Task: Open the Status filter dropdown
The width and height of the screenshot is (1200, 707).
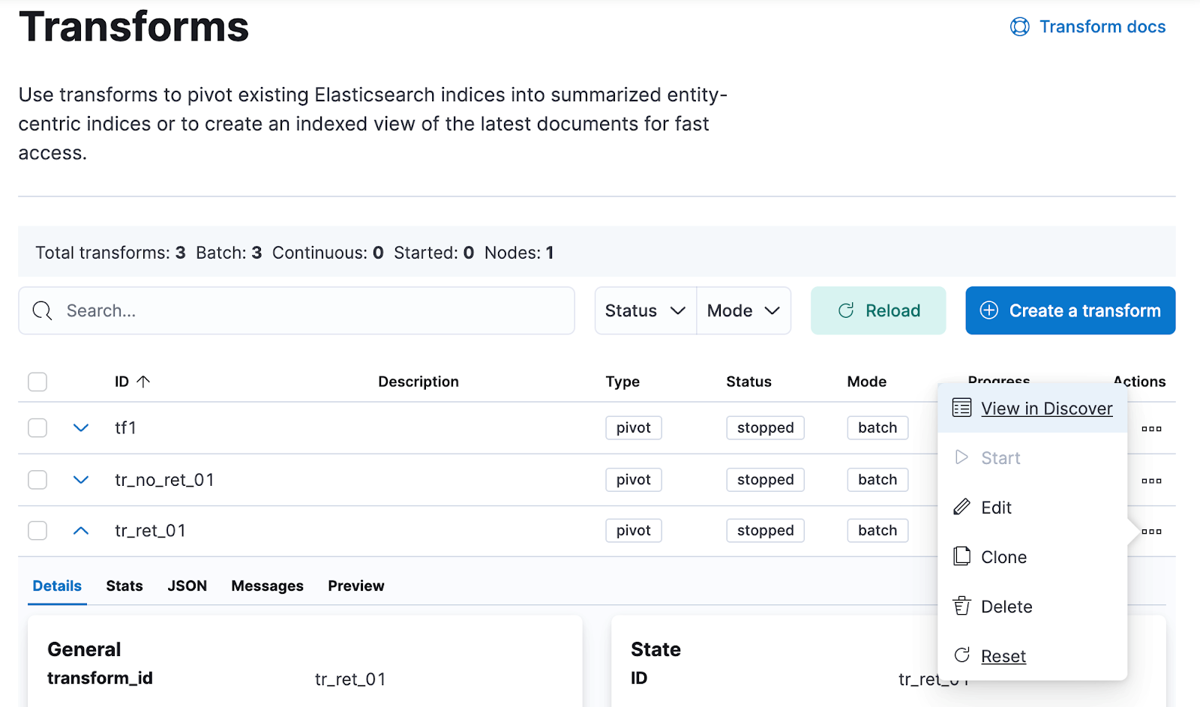Action: (645, 310)
